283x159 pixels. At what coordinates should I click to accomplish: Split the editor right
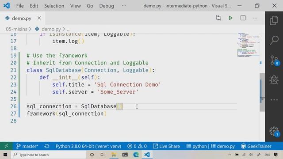point(243,18)
